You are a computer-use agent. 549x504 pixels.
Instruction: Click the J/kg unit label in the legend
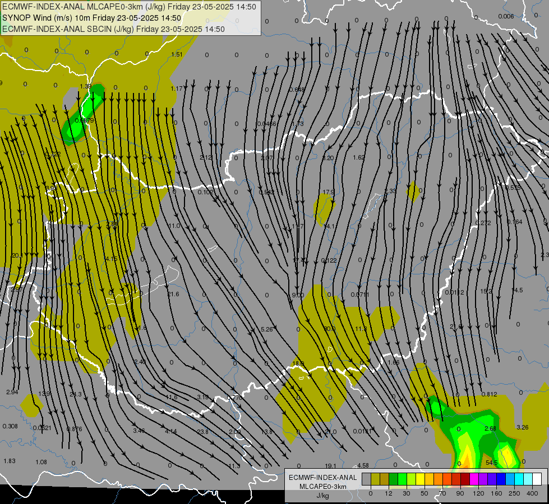point(322,496)
